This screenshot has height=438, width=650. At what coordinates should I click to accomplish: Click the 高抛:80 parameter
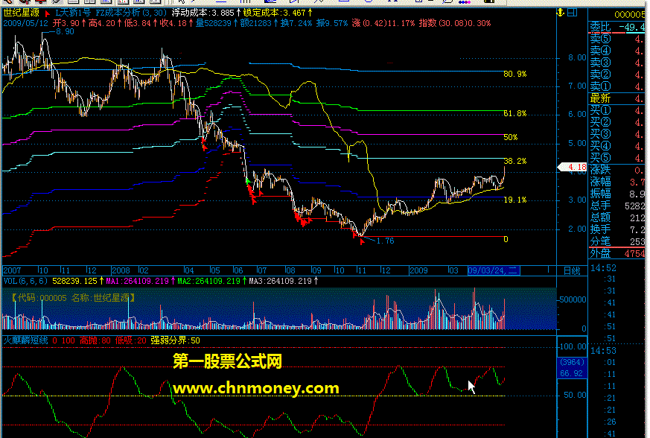(95, 340)
